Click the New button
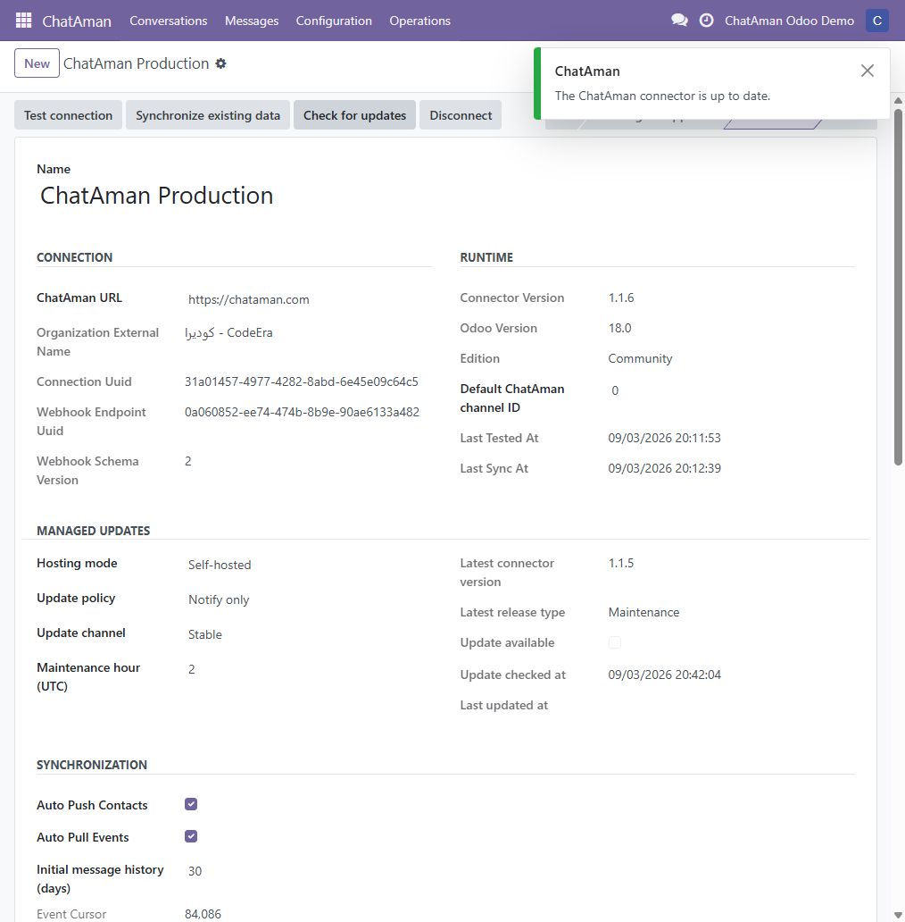This screenshot has width=905, height=922. (x=37, y=63)
